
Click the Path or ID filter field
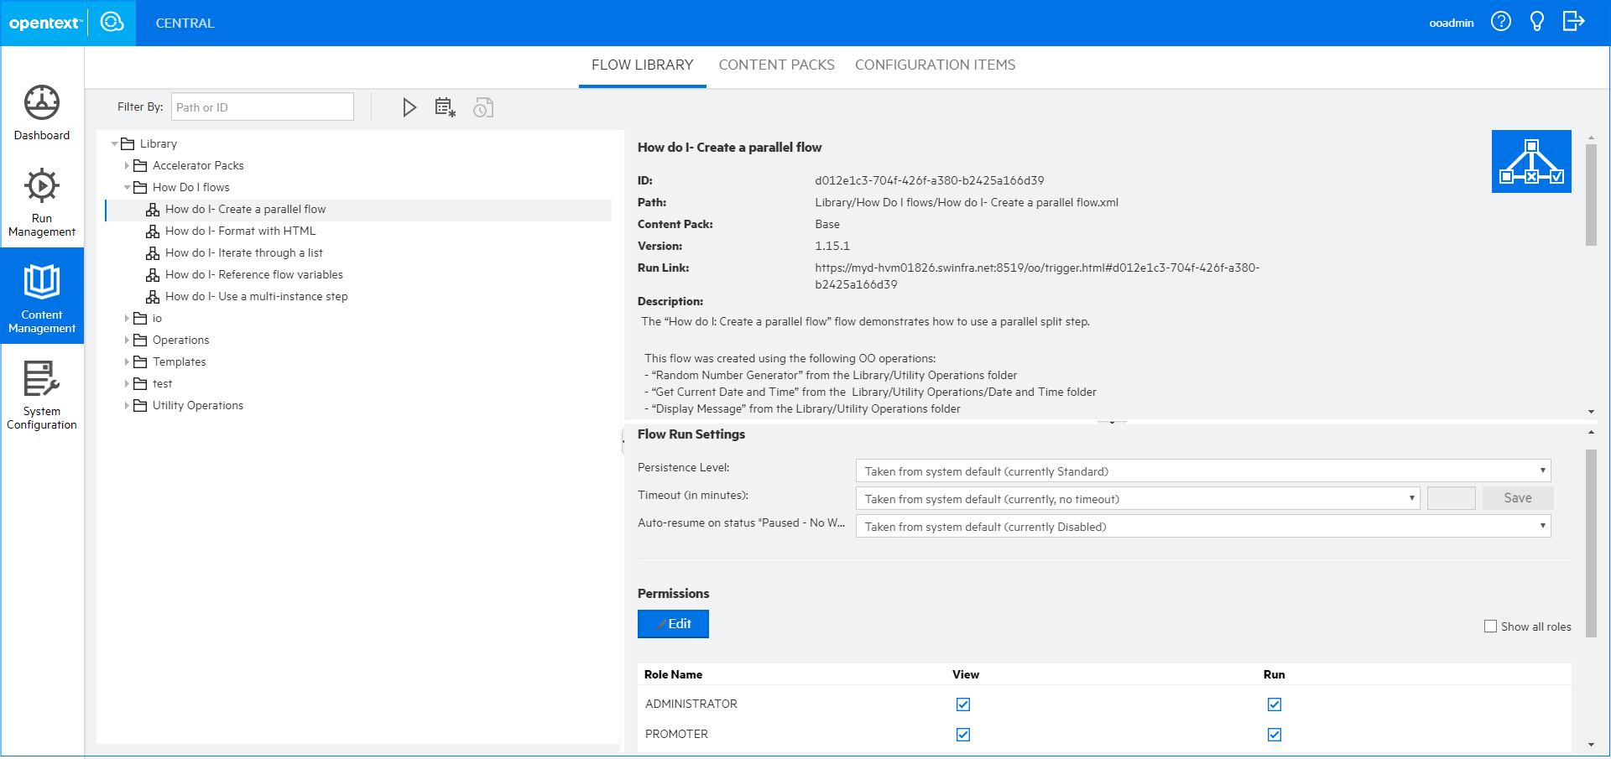(x=262, y=107)
